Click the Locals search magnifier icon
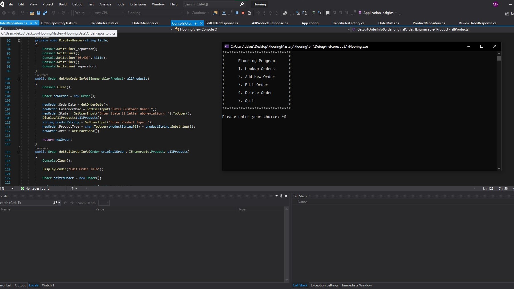Viewport: 514px width, 289px height. pyautogui.click(x=55, y=203)
